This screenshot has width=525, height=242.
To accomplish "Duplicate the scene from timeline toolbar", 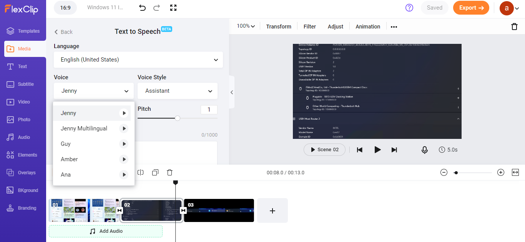I will (155, 172).
